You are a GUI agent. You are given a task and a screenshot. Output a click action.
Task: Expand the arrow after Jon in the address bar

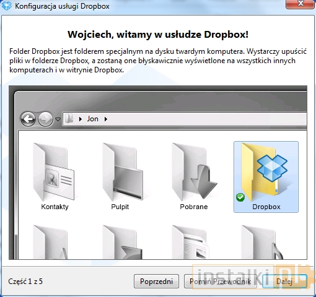tap(106, 119)
